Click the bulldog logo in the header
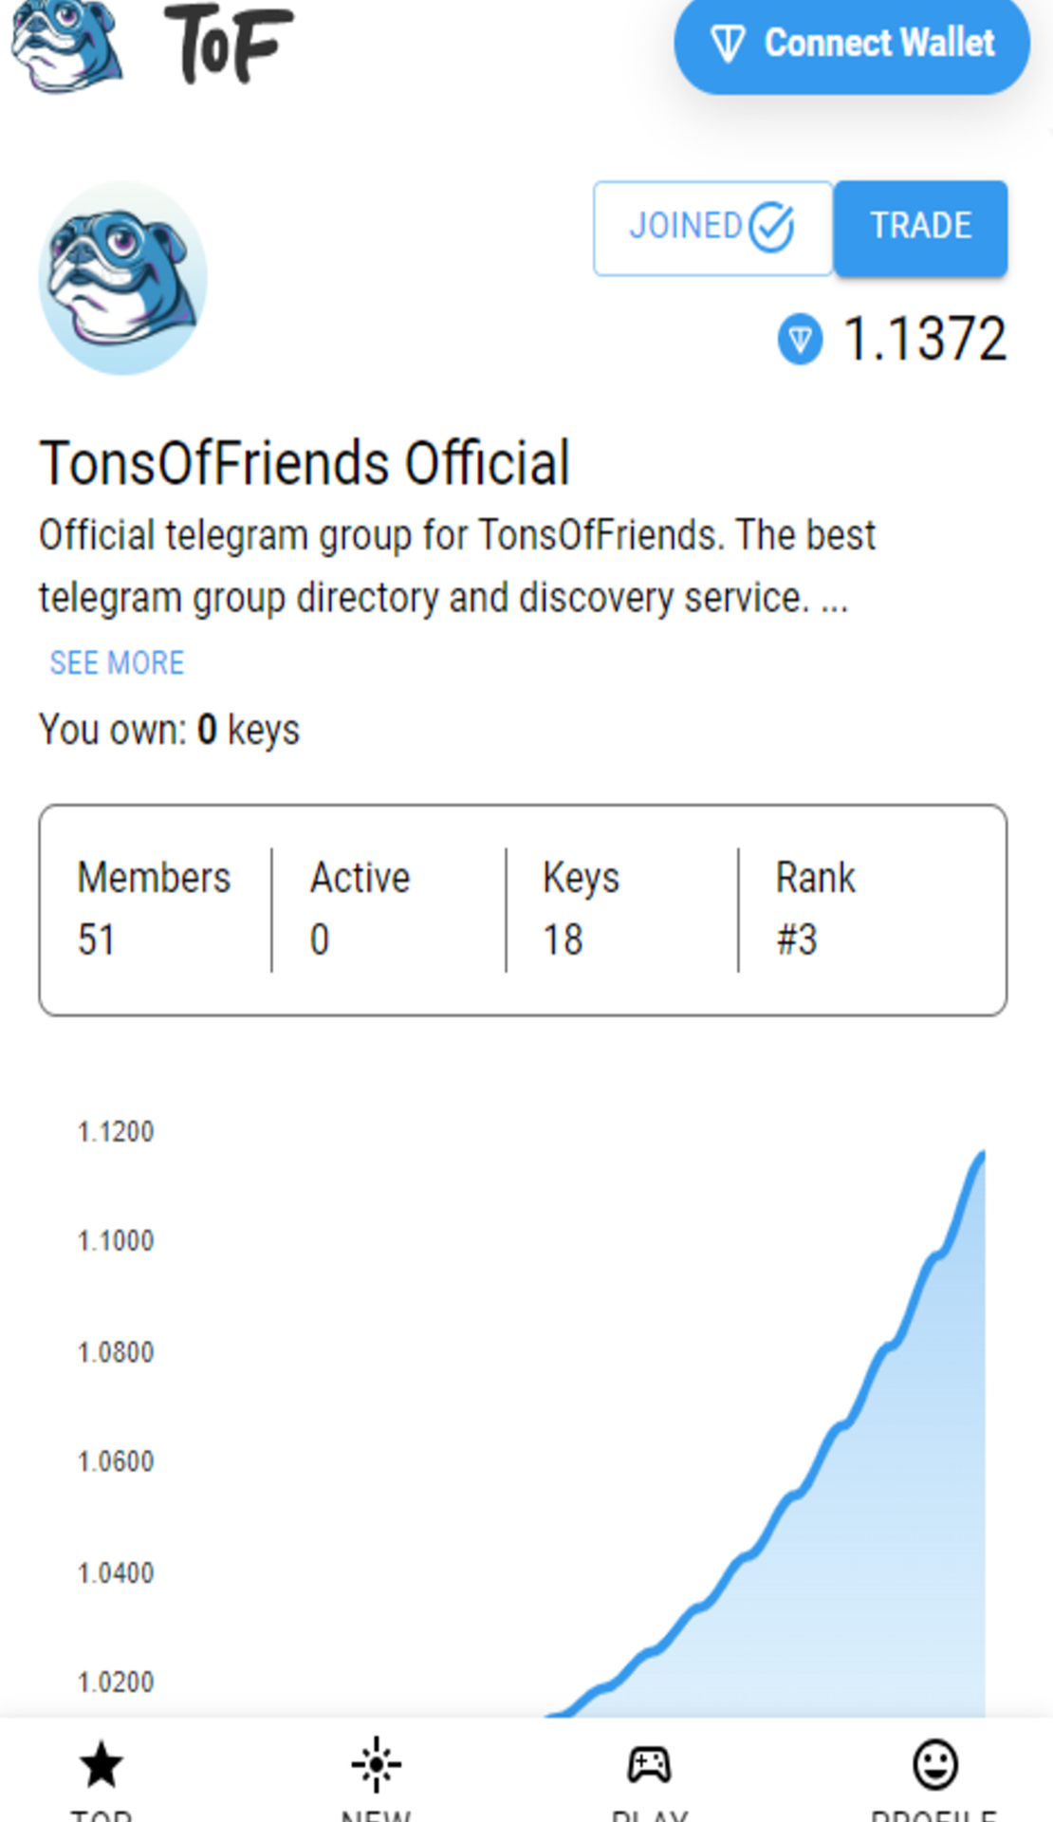Screen dimensions: 1053x1822 point(66,45)
